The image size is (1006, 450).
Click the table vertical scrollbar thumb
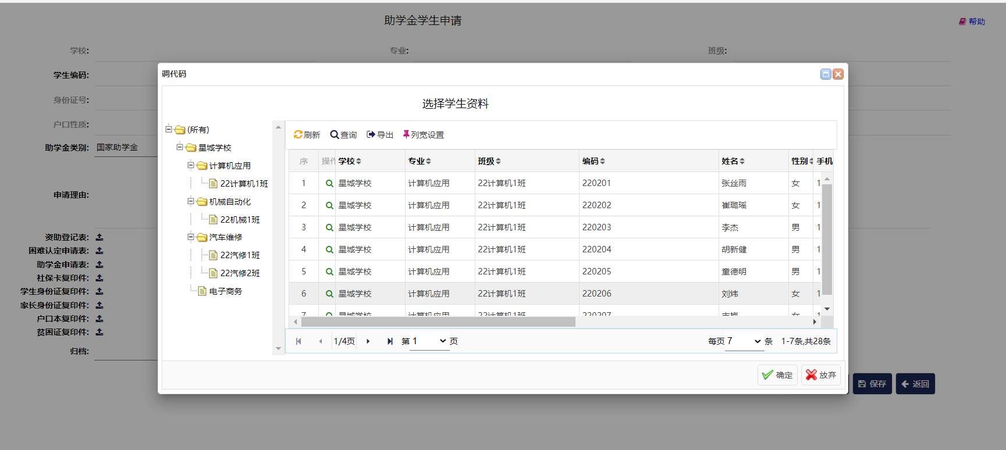point(827,240)
